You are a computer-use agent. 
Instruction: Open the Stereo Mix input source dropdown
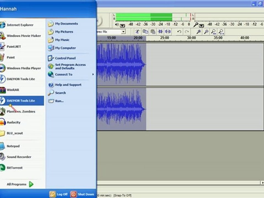point(123,32)
